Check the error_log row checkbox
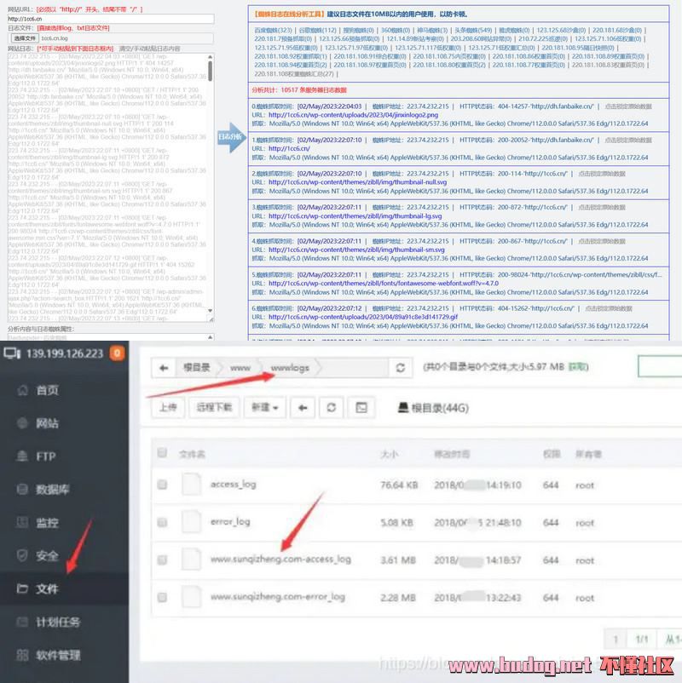 162,522
